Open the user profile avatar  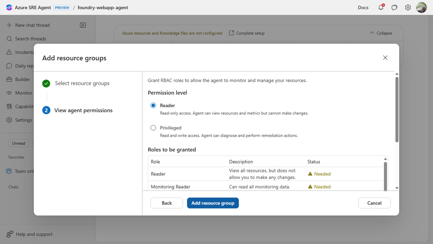coord(421,7)
